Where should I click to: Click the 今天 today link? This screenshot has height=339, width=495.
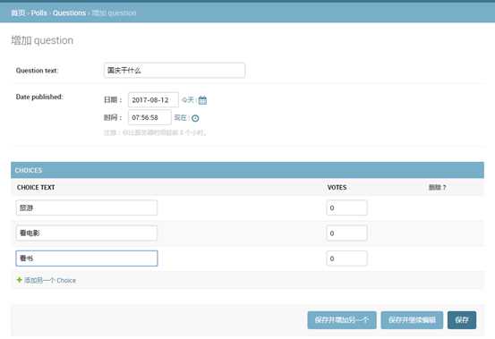[188, 100]
